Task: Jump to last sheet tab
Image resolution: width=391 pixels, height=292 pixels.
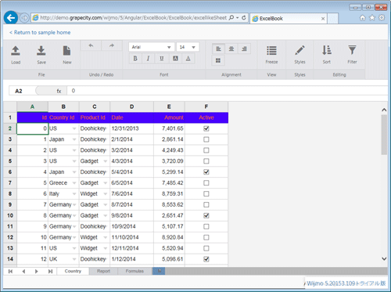Action: pos(50,272)
